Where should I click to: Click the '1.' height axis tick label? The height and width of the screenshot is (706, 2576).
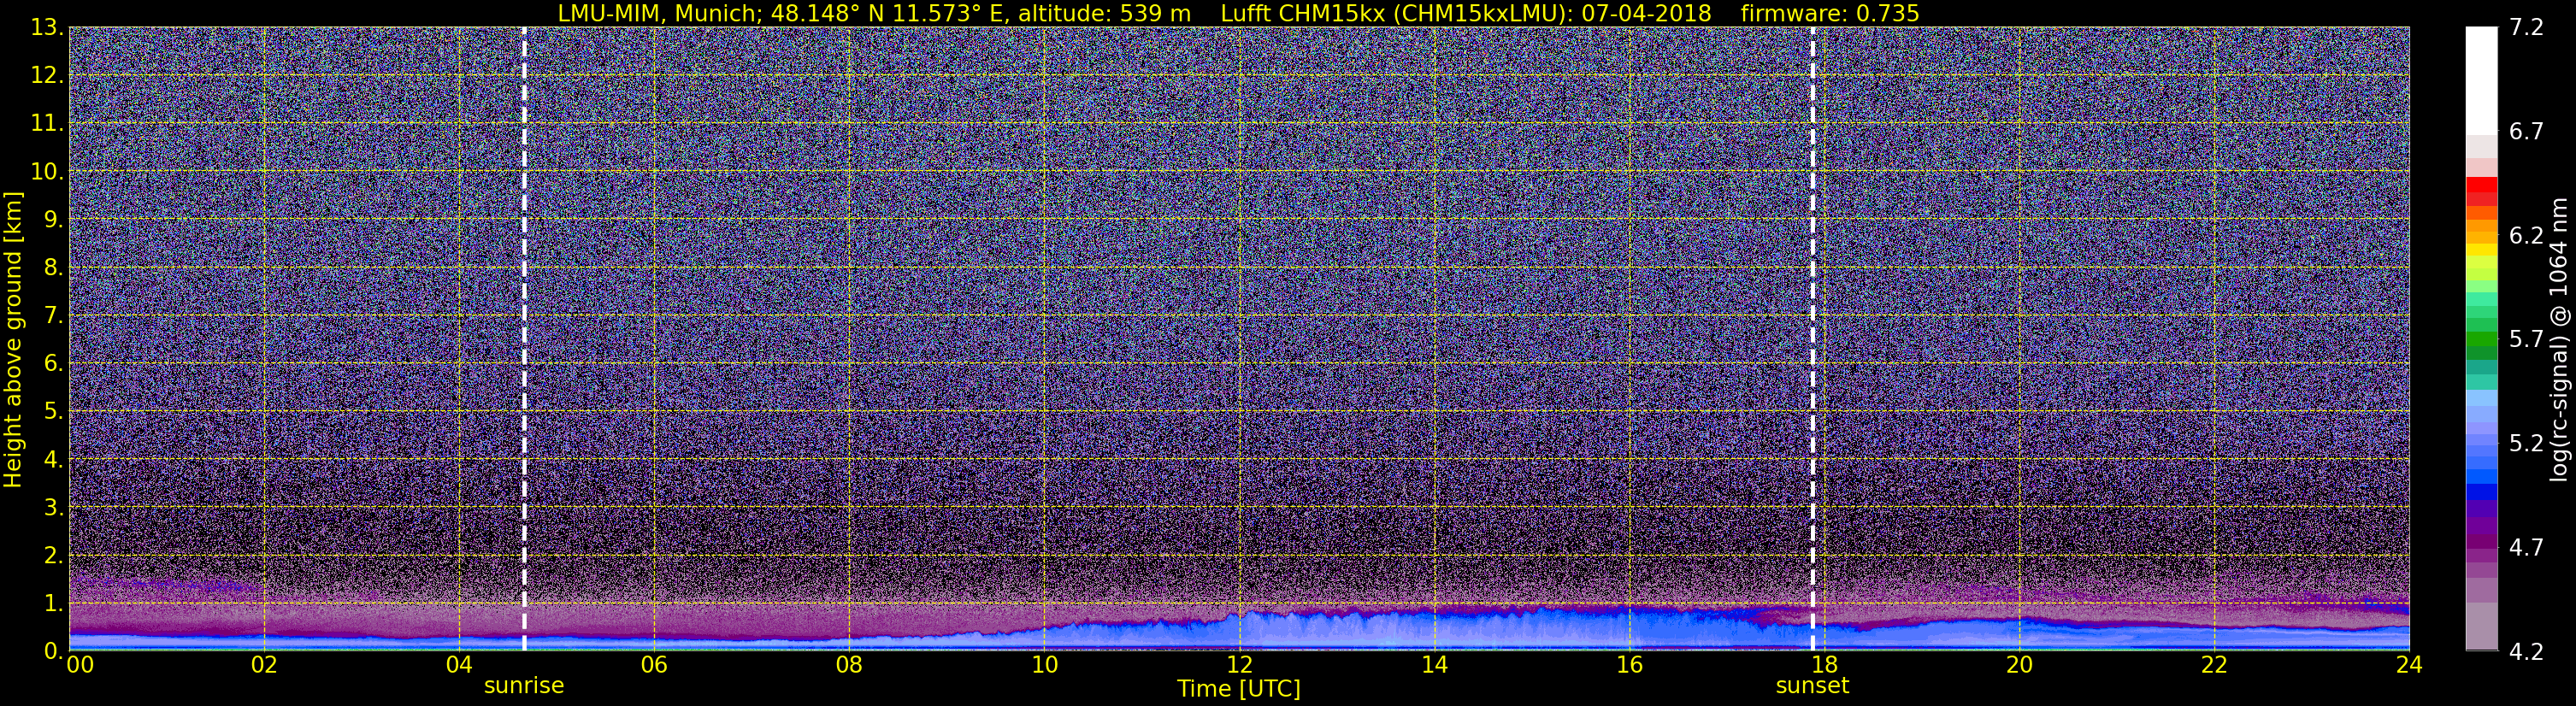coord(54,603)
